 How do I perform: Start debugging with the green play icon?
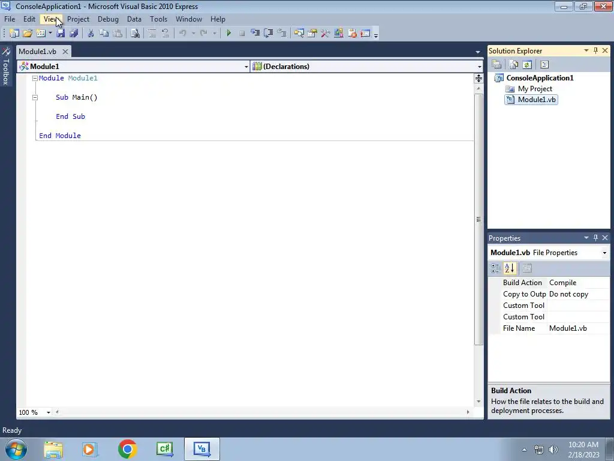click(x=228, y=34)
